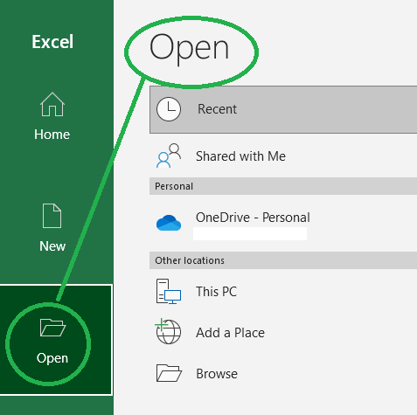Click the Shared with Me people icon

click(169, 156)
